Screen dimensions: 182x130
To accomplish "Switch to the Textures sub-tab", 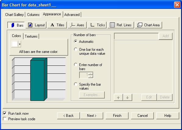I will [31, 36].
